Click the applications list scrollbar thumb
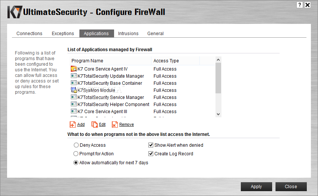318x196 pixels. [x=218, y=78]
